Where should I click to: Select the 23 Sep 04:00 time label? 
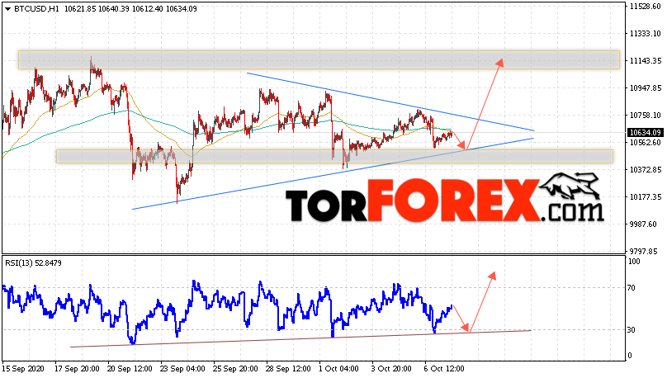[x=182, y=369]
